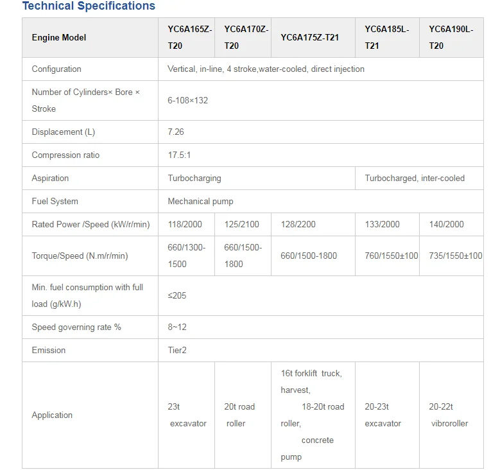
Task: Click the 7.26 displacement value
Action: 176,132
